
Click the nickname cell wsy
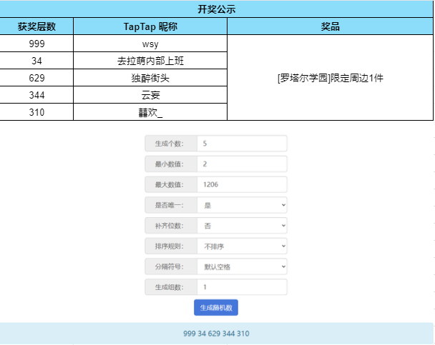[x=150, y=44]
